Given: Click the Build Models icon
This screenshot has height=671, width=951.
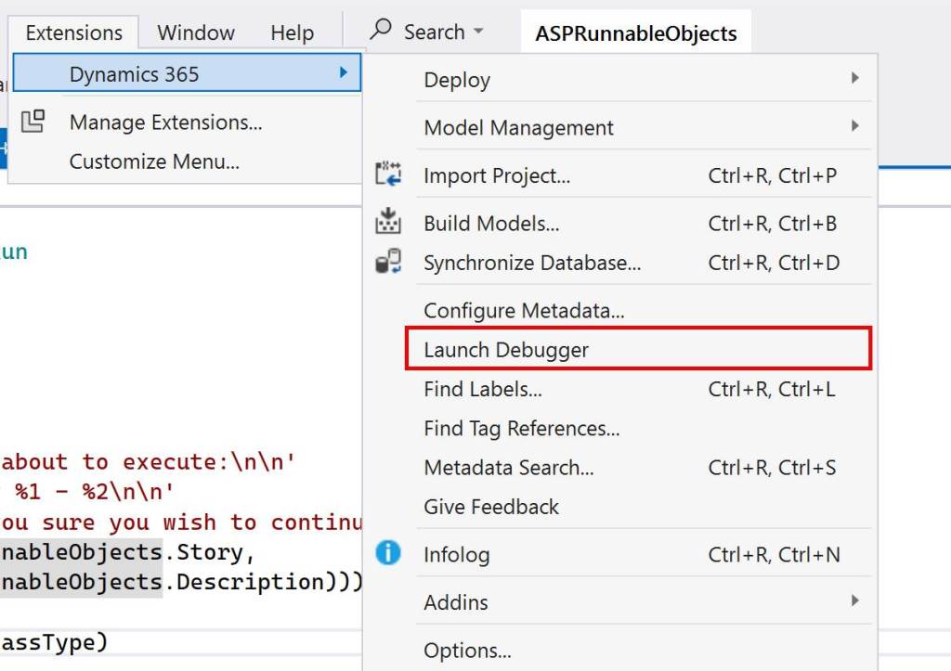Looking at the screenshot, I should tap(387, 223).
